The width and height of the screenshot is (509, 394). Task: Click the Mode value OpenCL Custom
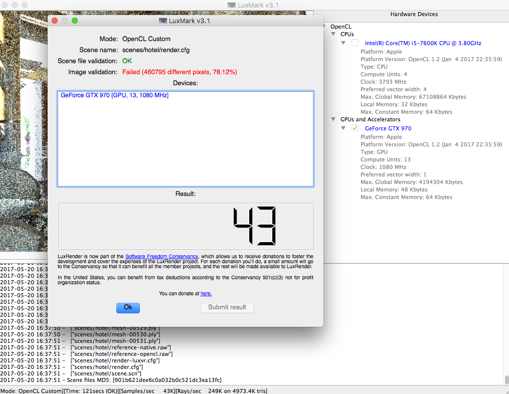click(146, 39)
